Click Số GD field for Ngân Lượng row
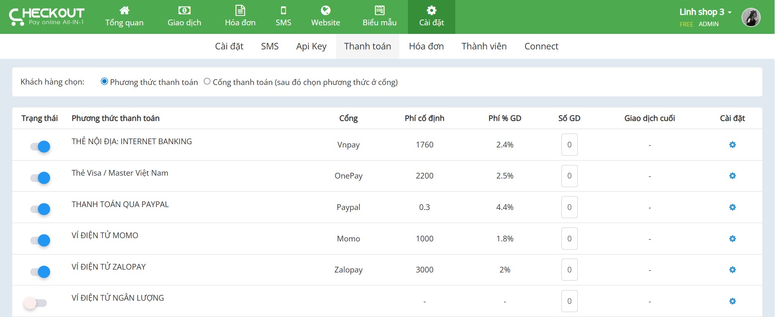 pyautogui.click(x=569, y=301)
